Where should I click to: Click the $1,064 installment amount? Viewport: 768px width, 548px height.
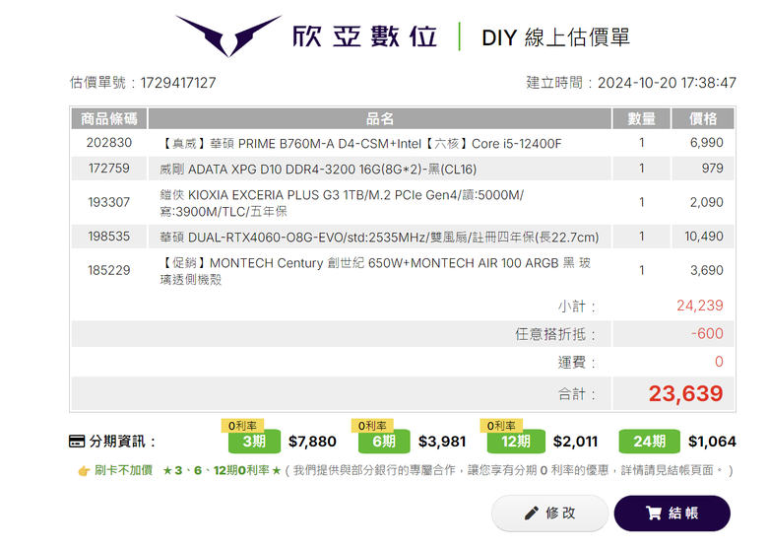click(x=712, y=442)
